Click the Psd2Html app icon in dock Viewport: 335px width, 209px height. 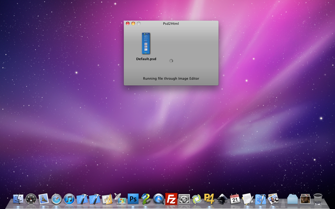coord(146,199)
